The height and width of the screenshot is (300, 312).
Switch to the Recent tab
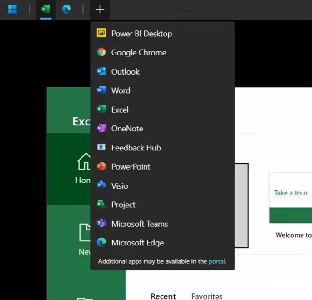163,296
